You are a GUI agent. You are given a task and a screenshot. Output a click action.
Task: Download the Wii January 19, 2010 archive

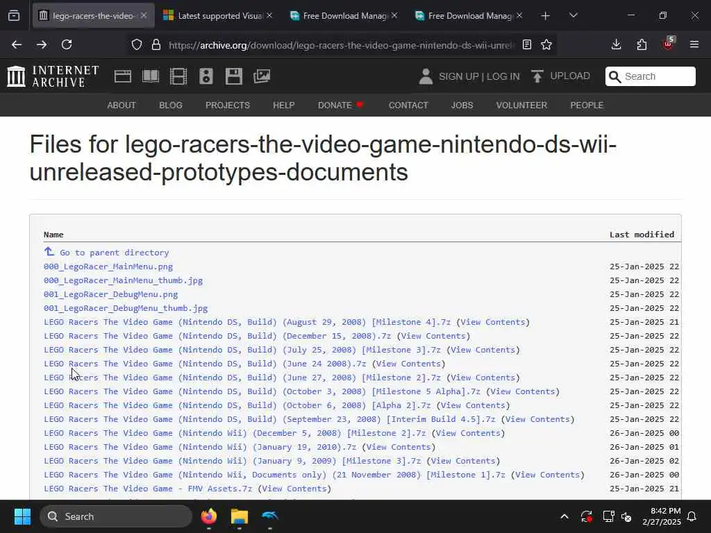coord(200,447)
